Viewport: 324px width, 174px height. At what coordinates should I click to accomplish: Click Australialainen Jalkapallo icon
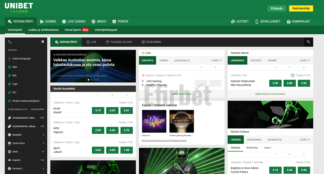pyautogui.click(x=9, y=126)
